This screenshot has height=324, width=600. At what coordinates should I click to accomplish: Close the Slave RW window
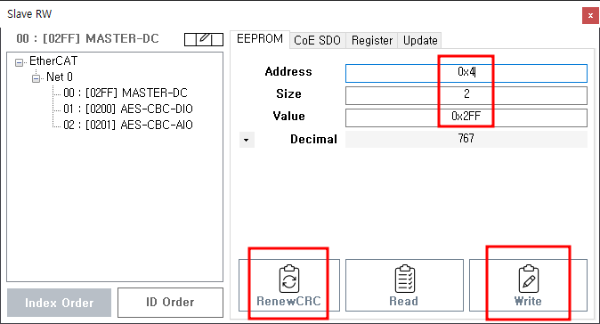click(x=590, y=16)
